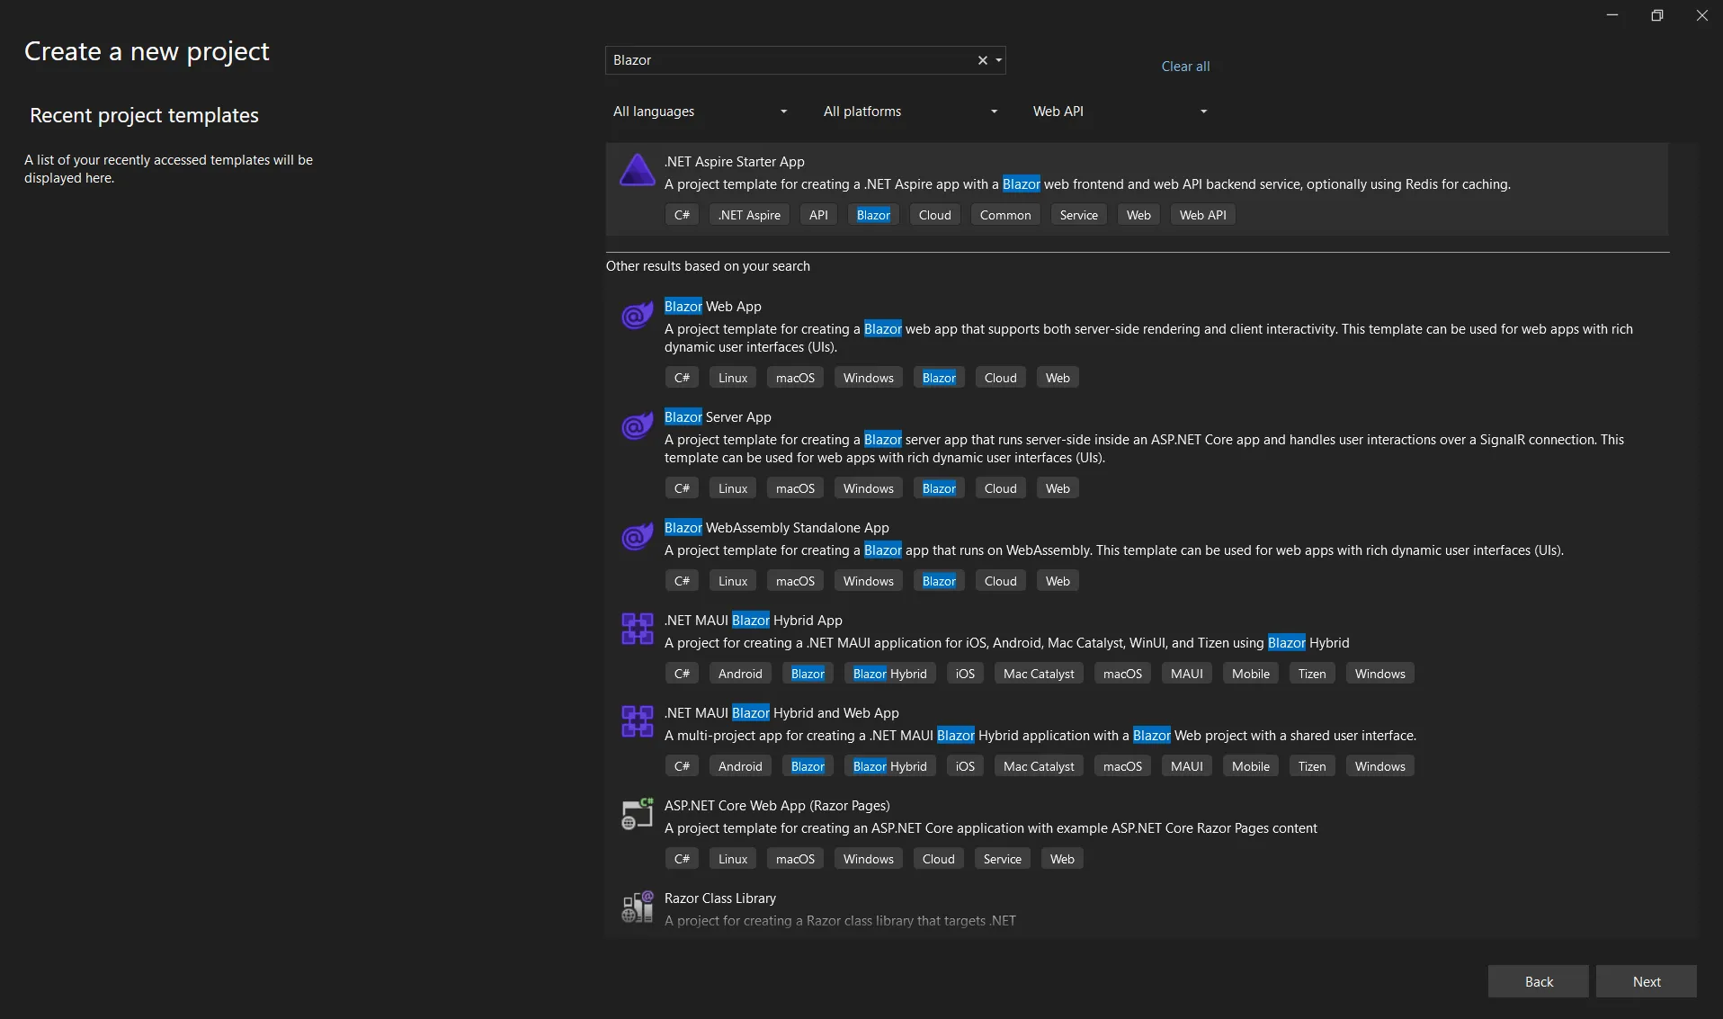Click the Blazor Web App template icon
1723x1019 pixels.
[638, 316]
